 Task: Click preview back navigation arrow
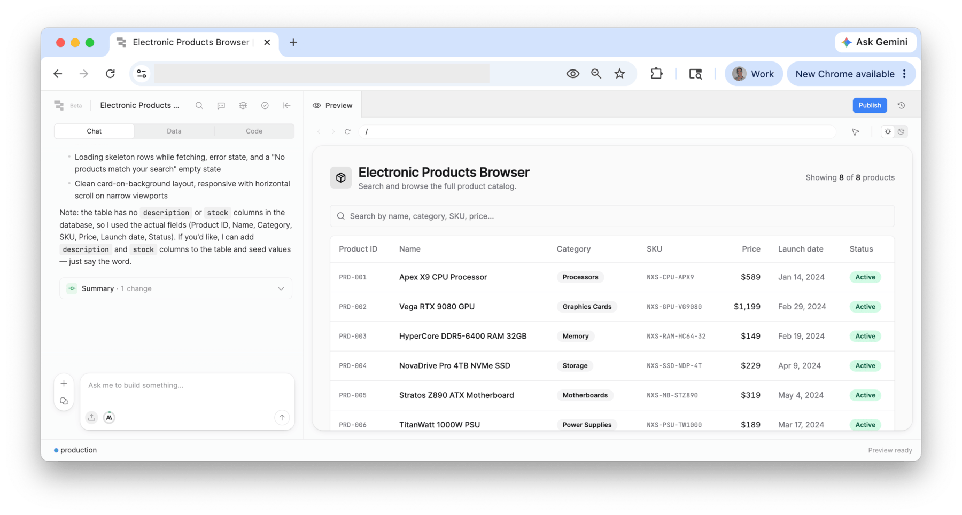point(319,131)
